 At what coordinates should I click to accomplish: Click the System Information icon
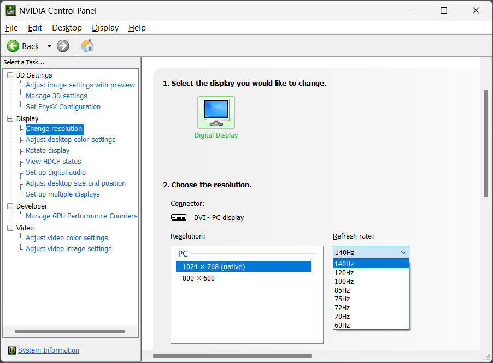click(12, 350)
